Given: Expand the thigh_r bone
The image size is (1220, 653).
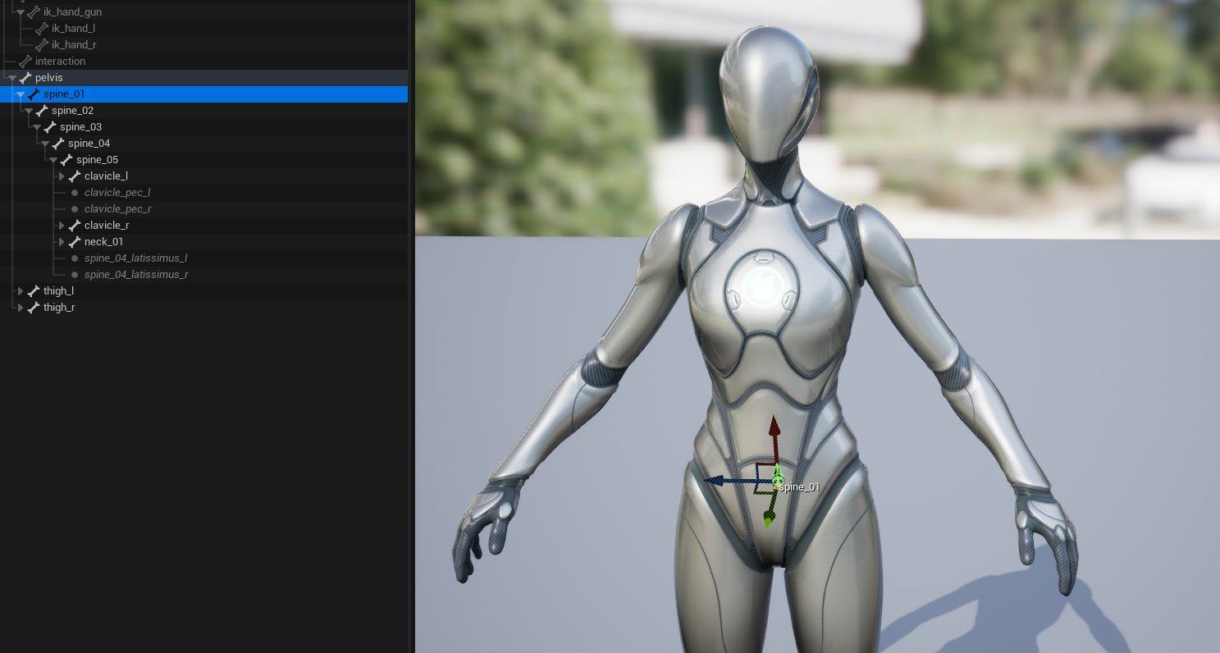Looking at the screenshot, I should [21, 308].
